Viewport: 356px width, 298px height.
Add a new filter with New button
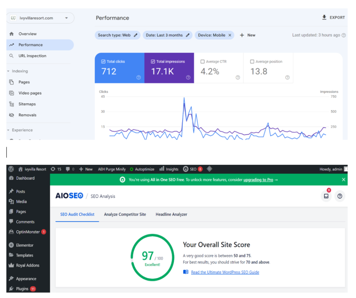coord(248,35)
